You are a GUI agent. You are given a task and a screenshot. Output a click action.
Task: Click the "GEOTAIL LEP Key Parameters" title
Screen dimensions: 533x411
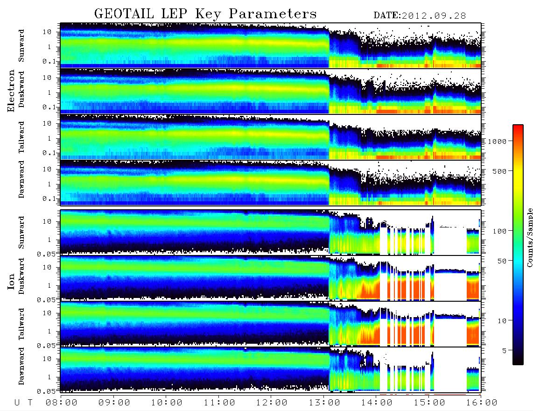[x=205, y=14]
